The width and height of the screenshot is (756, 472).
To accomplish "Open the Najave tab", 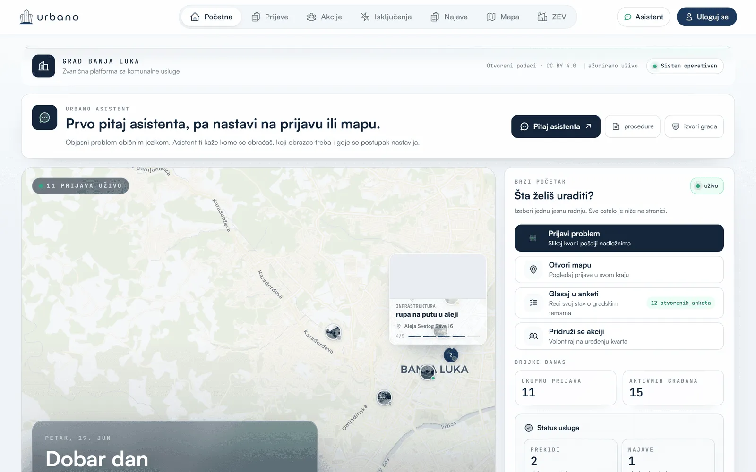I will point(449,17).
